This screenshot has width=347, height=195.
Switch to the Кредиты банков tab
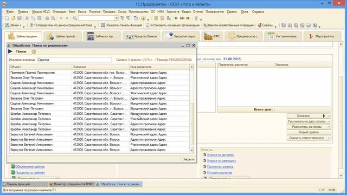pyautogui.click(x=142, y=36)
